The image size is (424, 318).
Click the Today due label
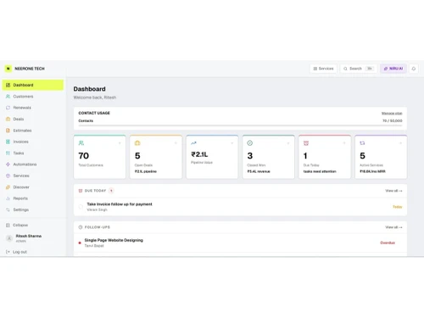[398, 207]
